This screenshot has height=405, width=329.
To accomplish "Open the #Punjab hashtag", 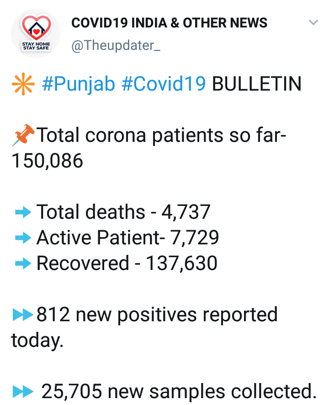I will point(78,84).
